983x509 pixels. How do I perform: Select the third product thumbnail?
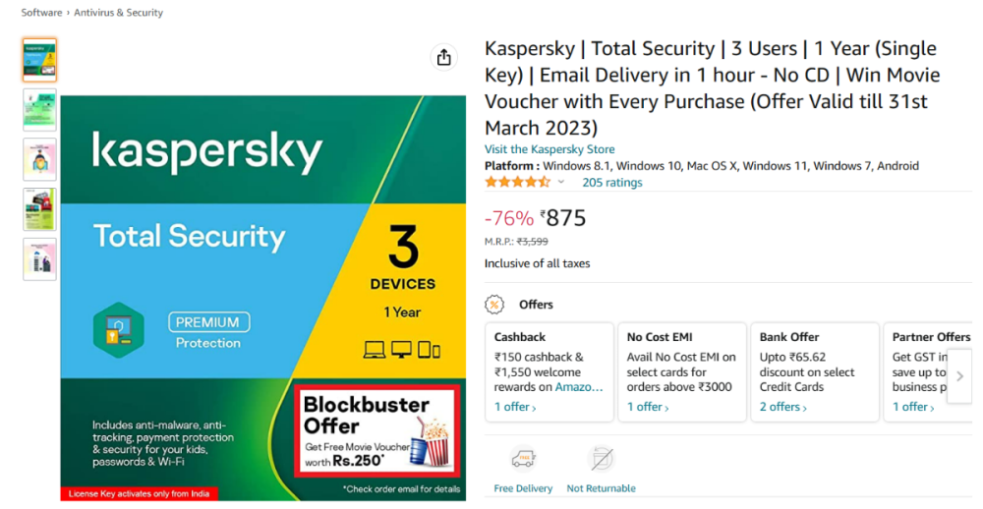click(x=39, y=159)
